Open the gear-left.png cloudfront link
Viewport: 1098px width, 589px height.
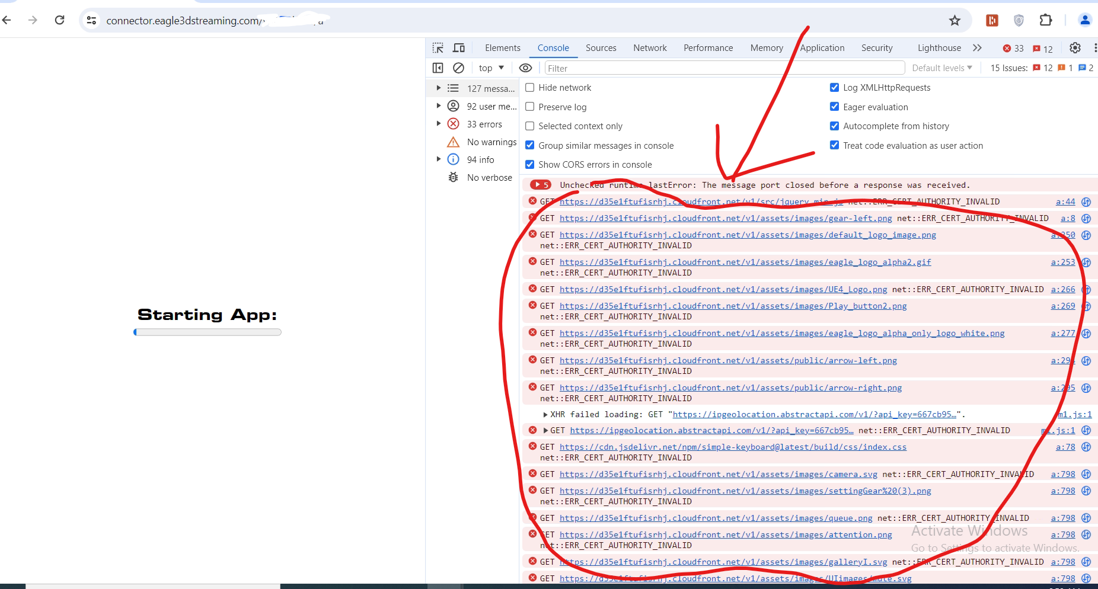pos(725,219)
